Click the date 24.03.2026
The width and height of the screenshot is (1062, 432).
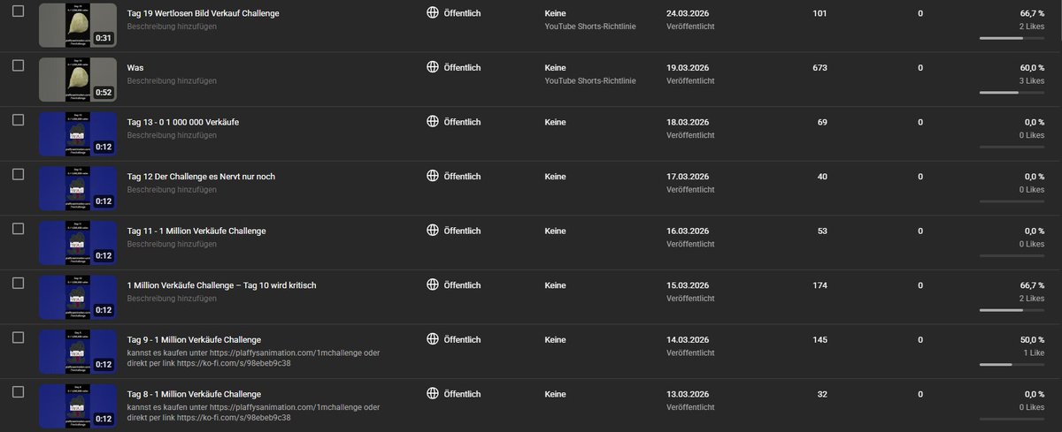point(688,13)
